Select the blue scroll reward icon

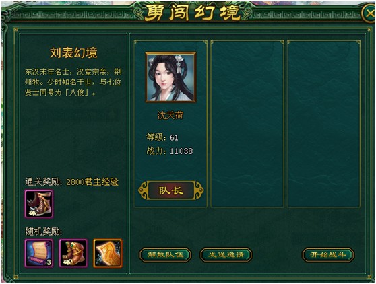tap(39, 253)
